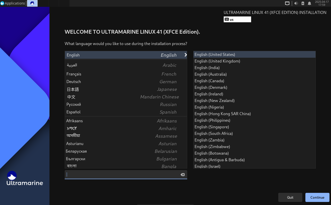Viewport: 331px width, 205px height.
Task: Click the Quit button
Action: point(290,197)
